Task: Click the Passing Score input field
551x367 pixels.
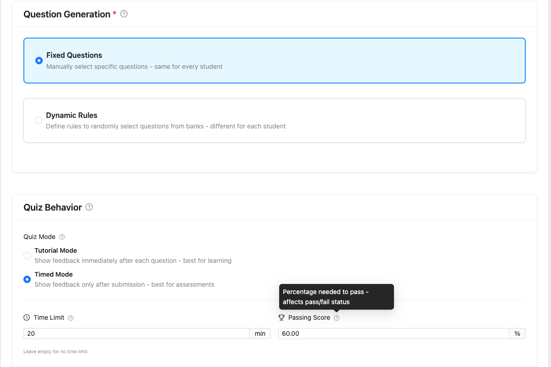Action: tap(393, 334)
